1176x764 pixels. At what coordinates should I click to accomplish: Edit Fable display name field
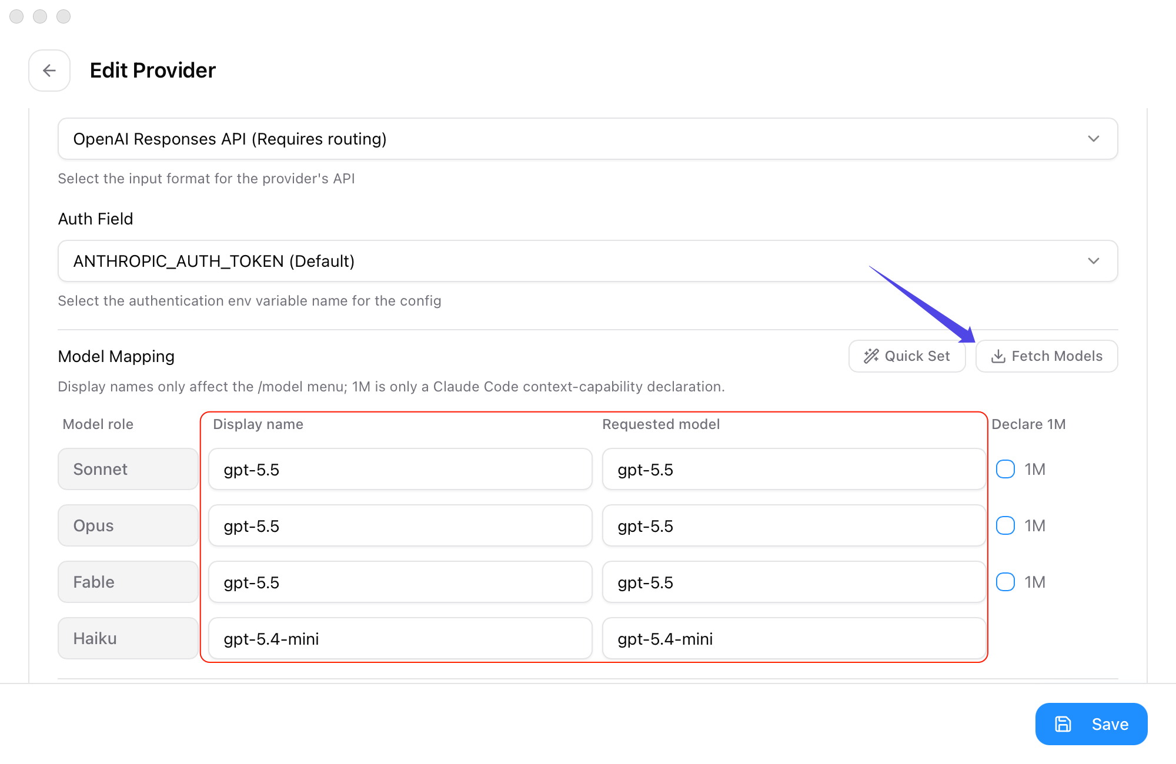click(400, 582)
